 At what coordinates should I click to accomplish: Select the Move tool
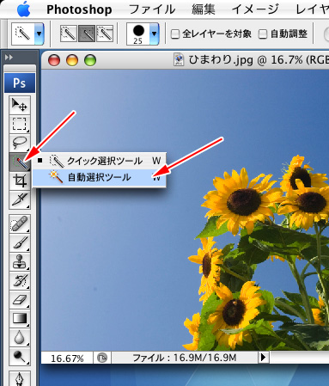[20, 105]
